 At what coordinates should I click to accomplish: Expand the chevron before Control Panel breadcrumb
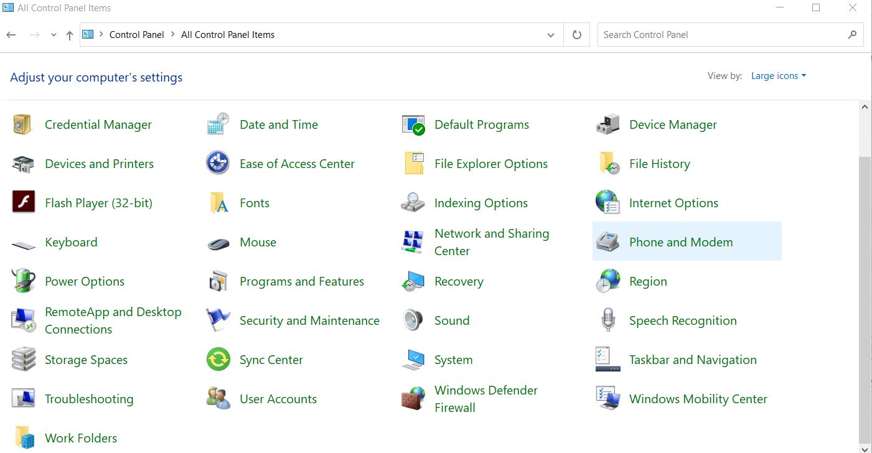(x=101, y=35)
